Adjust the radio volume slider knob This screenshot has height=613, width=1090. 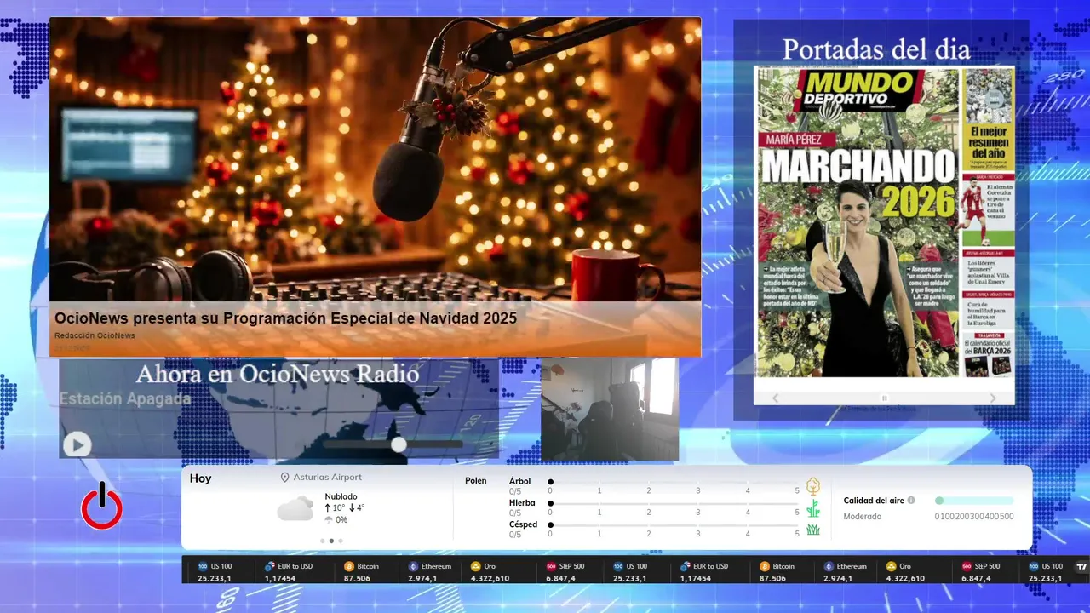[399, 444]
